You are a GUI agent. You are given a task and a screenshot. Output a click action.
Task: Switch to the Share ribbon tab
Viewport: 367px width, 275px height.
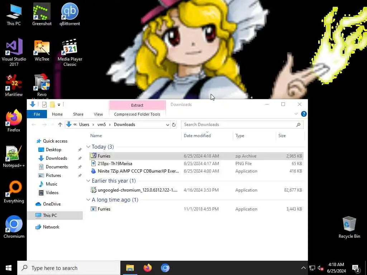[x=78, y=114]
